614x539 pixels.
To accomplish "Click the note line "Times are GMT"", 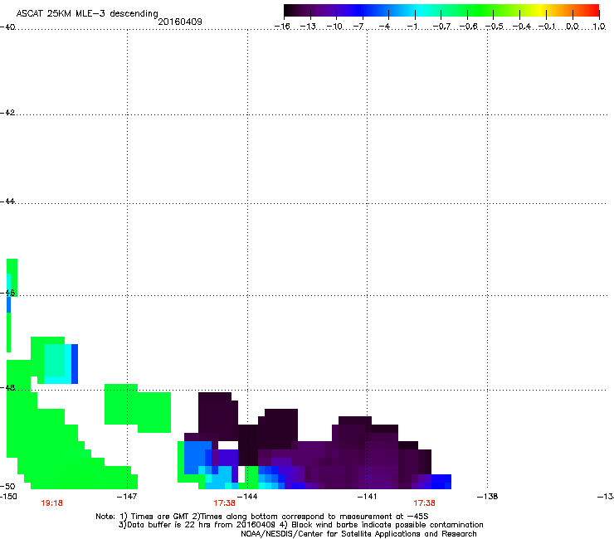I will [x=262, y=517].
